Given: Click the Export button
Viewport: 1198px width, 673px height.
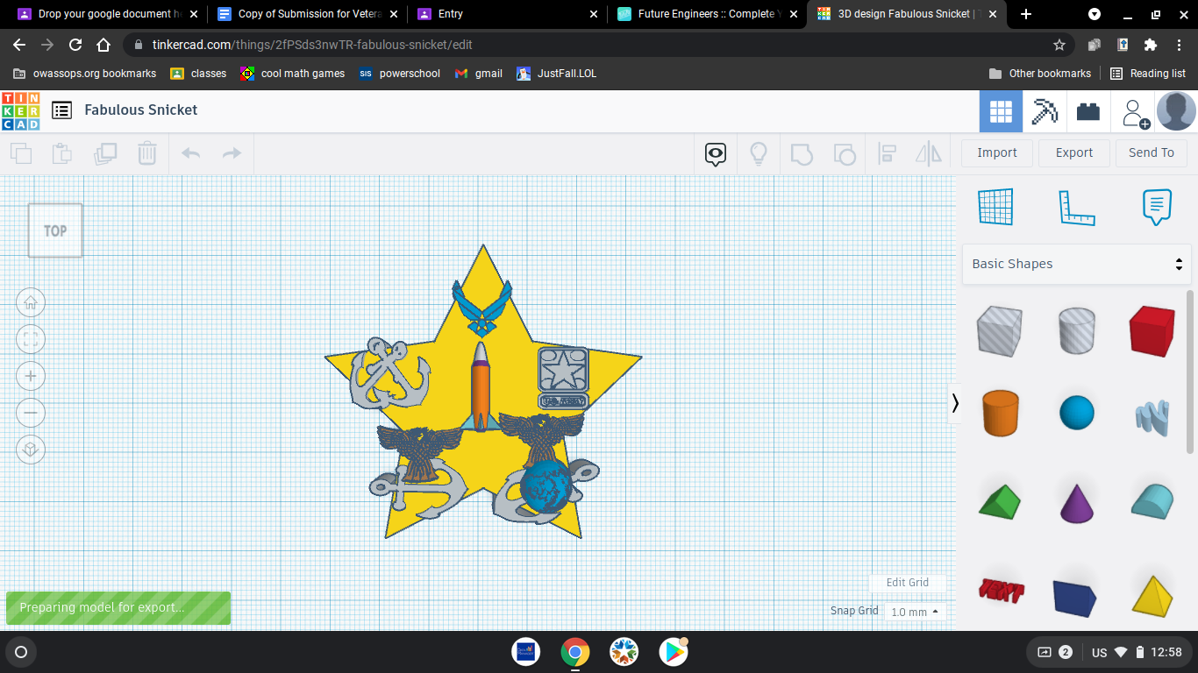Looking at the screenshot, I should (x=1074, y=152).
